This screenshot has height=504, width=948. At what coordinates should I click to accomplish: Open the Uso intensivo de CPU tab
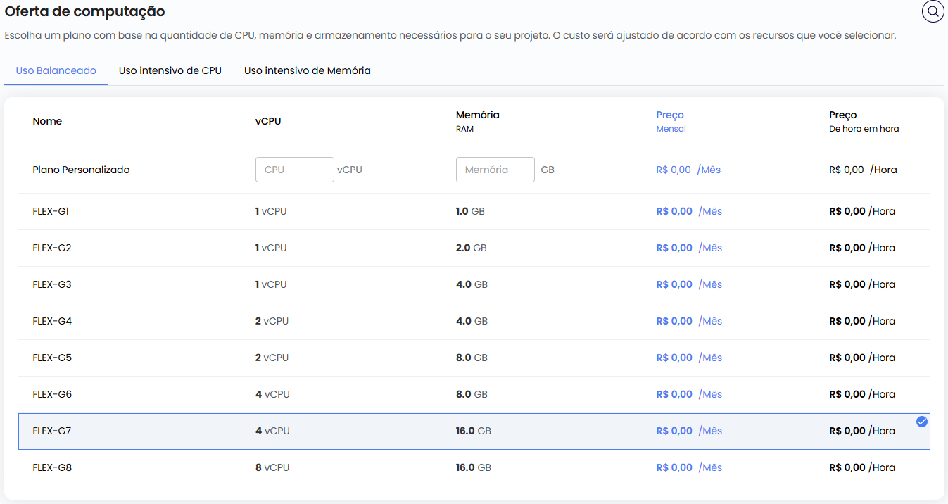click(170, 70)
